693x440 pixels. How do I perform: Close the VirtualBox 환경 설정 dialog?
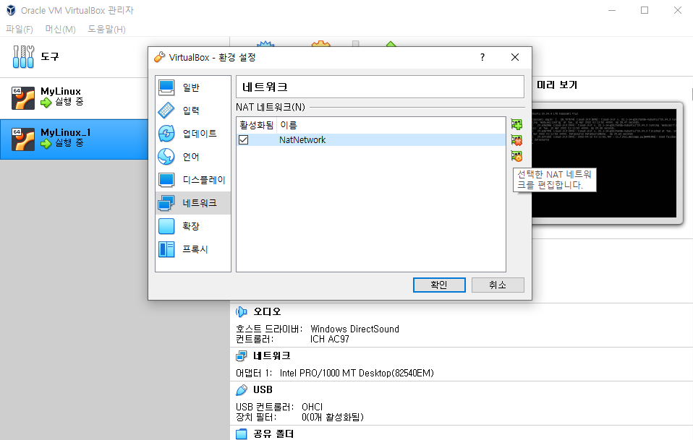pyautogui.click(x=515, y=57)
